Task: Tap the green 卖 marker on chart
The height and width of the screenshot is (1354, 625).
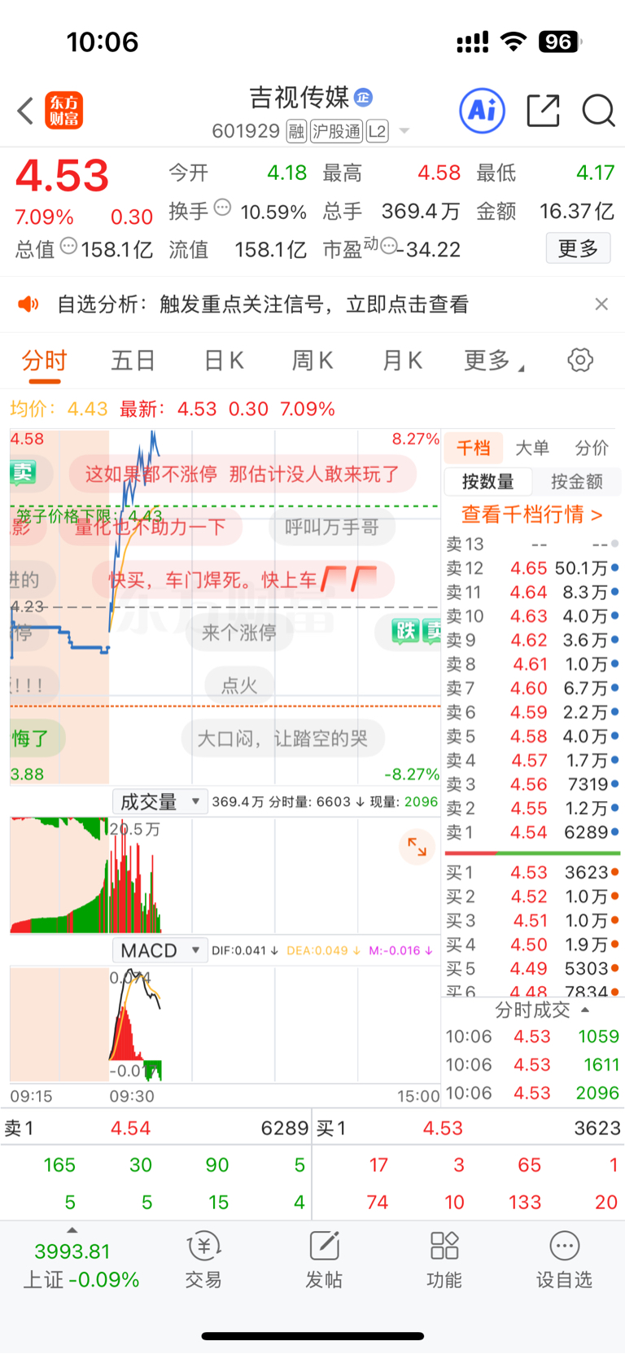Action: pyautogui.click(x=23, y=472)
